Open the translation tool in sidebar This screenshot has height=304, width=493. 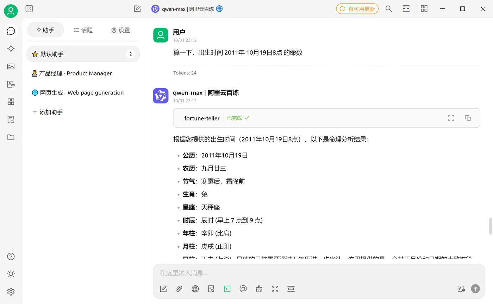(x=11, y=84)
